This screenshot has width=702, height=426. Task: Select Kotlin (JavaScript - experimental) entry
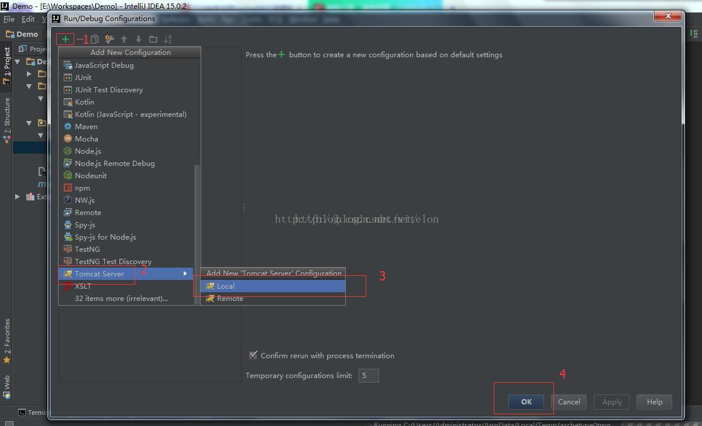coord(129,114)
